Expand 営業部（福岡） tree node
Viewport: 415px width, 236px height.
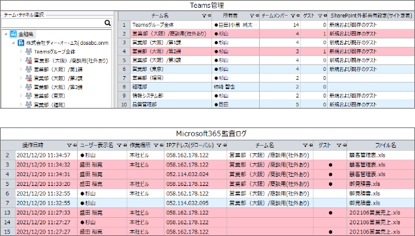(22, 105)
